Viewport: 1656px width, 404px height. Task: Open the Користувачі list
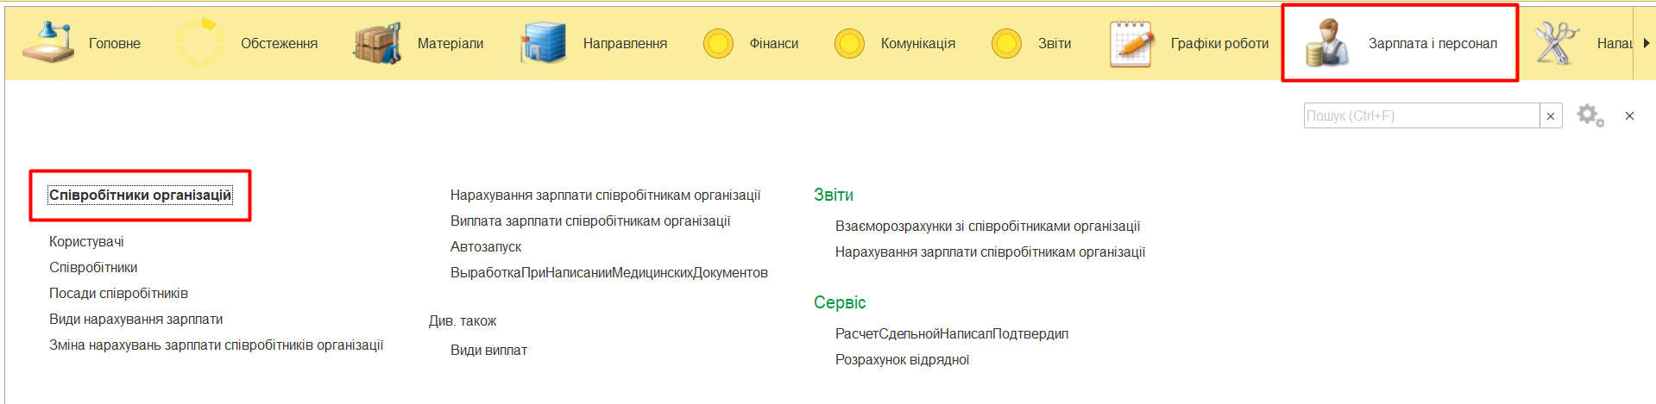[x=86, y=242]
